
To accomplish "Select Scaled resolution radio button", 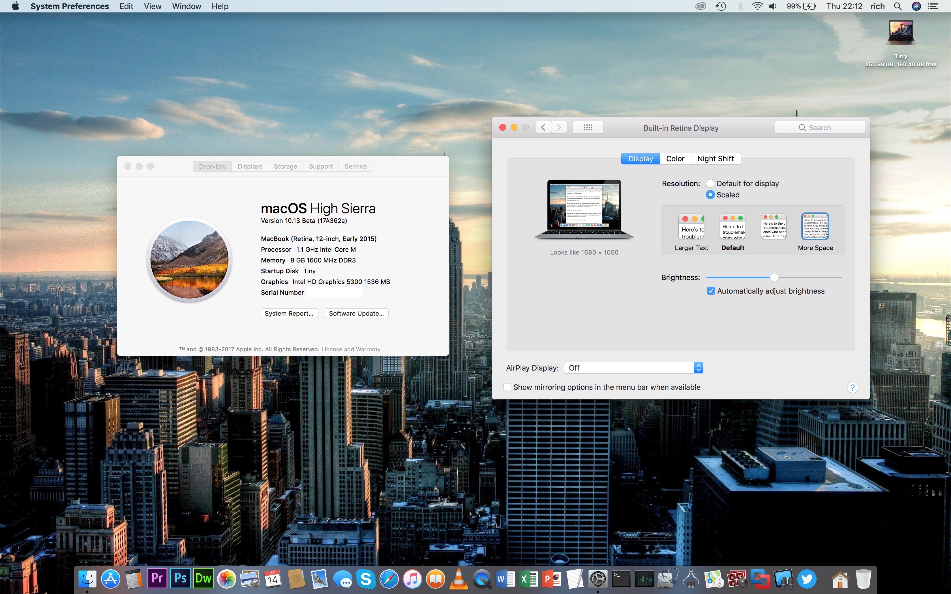I will tap(710, 195).
